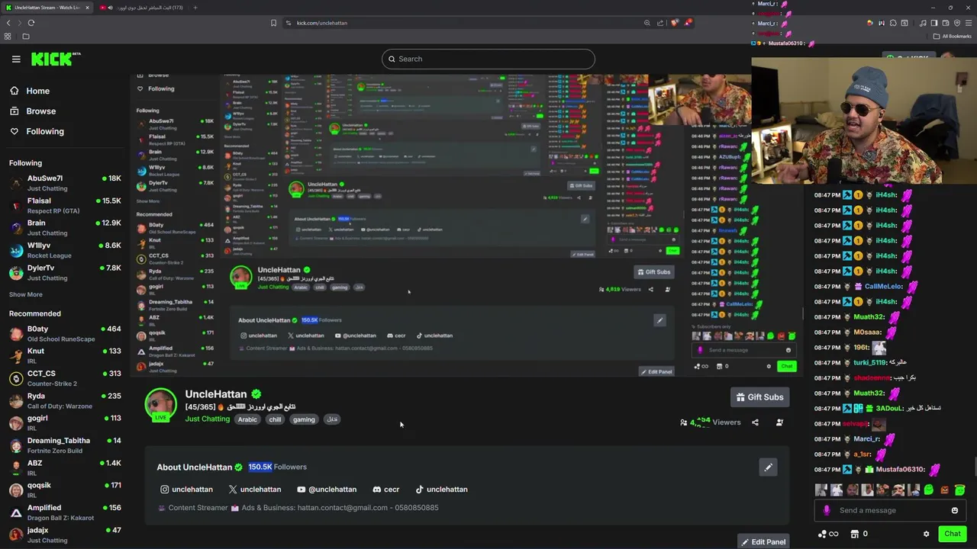Screen dimensions: 977x549
Task: Open jadajx channel in the sidebar
Action: pos(66,535)
